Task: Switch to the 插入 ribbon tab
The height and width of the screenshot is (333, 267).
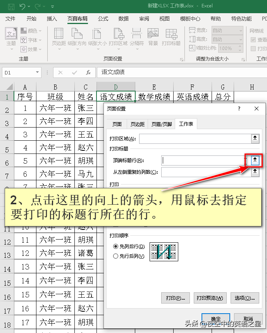Action: [52, 19]
